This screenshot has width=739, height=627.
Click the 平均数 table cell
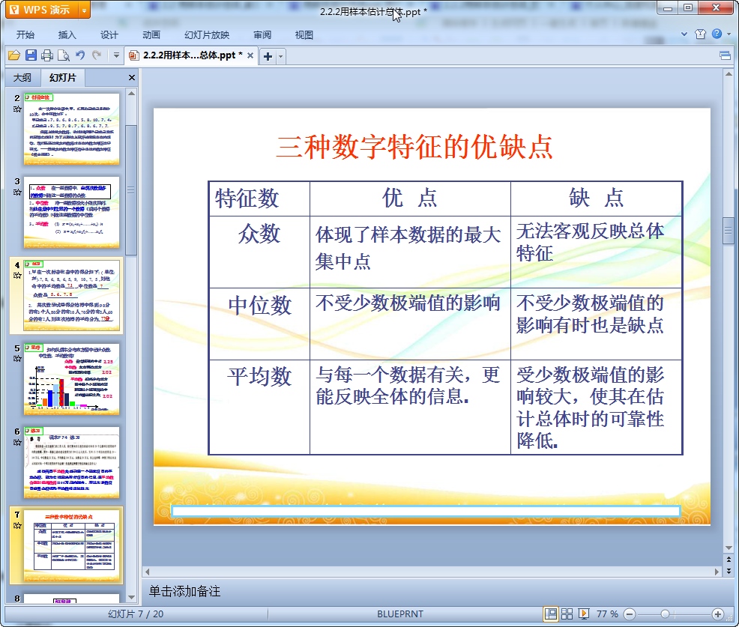pyautogui.click(x=259, y=407)
